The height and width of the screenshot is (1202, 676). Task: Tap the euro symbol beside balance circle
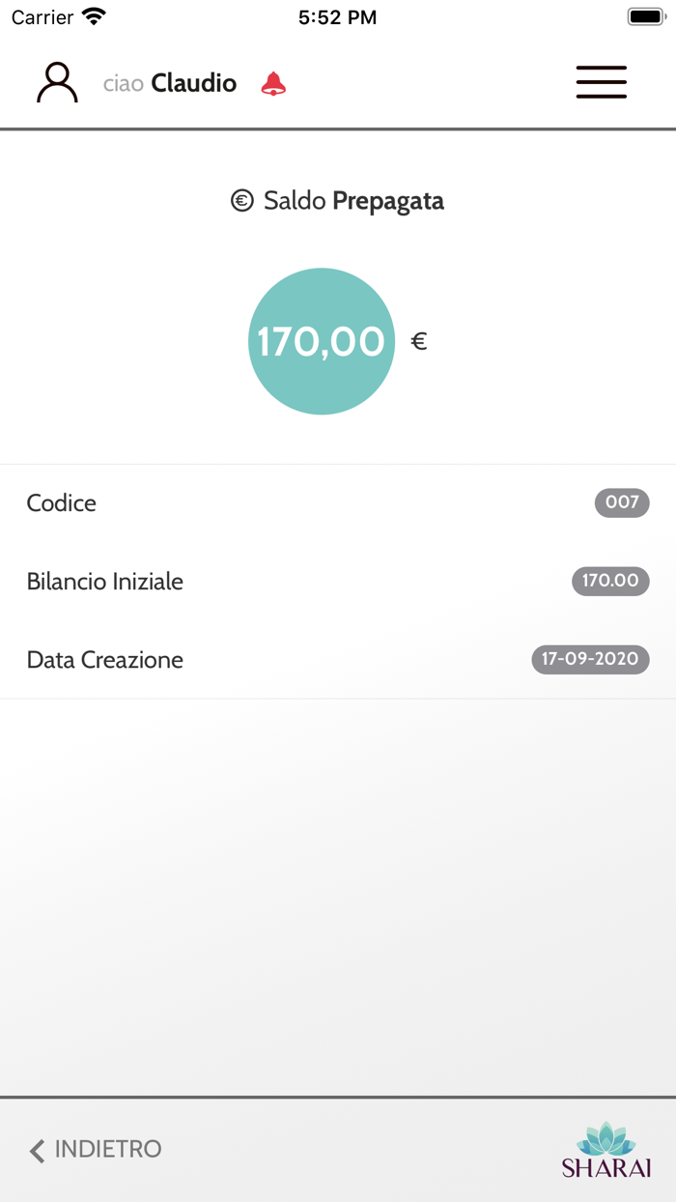click(x=419, y=341)
